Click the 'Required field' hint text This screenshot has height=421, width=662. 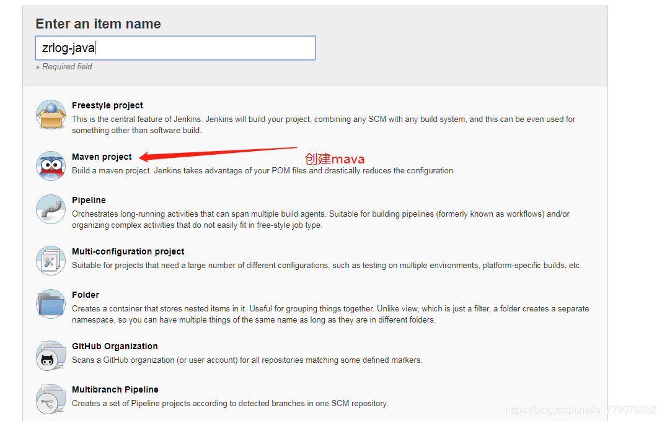click(64, 67)
